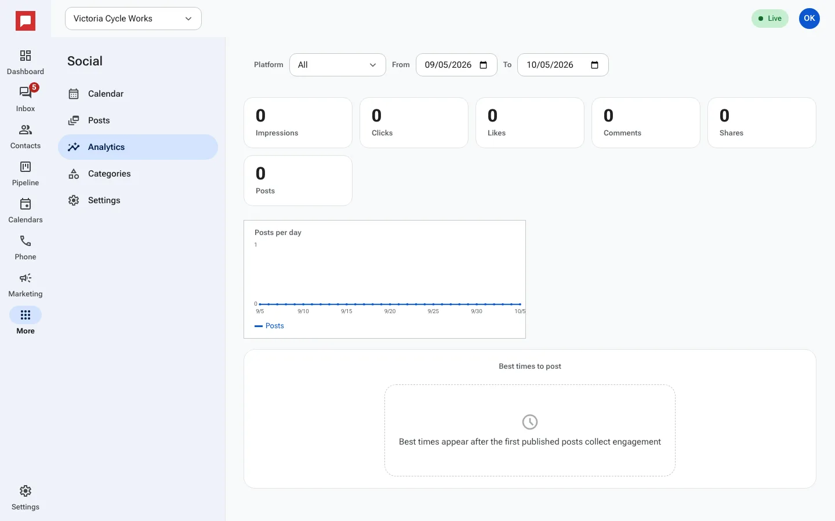This screenshot has height=521, width=835.
Task: Go to Contacts via people icon
Action: [x=26, y=130]
